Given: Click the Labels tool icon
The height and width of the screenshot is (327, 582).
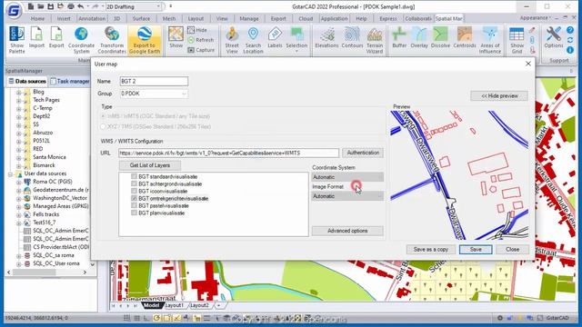Looking at the screenshot, I should click(275, 37).
